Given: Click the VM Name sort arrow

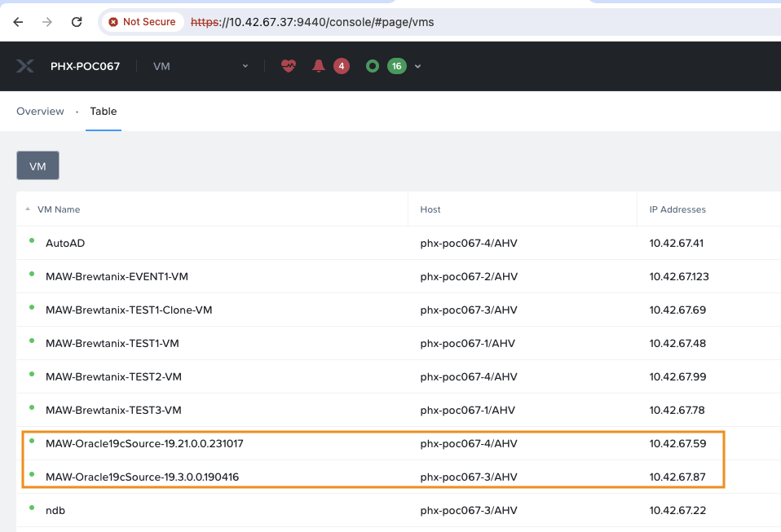Looking at the screenshot, I should click(28, 209).
